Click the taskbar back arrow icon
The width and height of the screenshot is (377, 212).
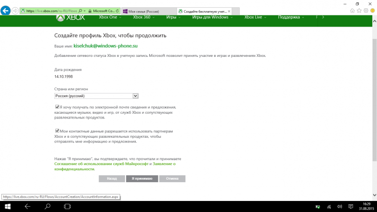pos(28,207)
